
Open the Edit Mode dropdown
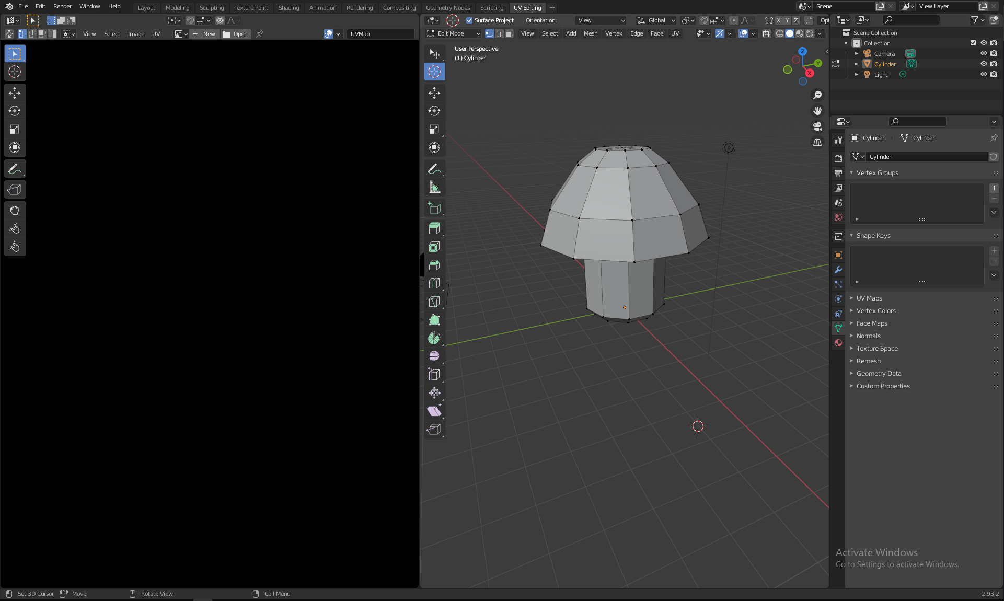pos(453,33)
